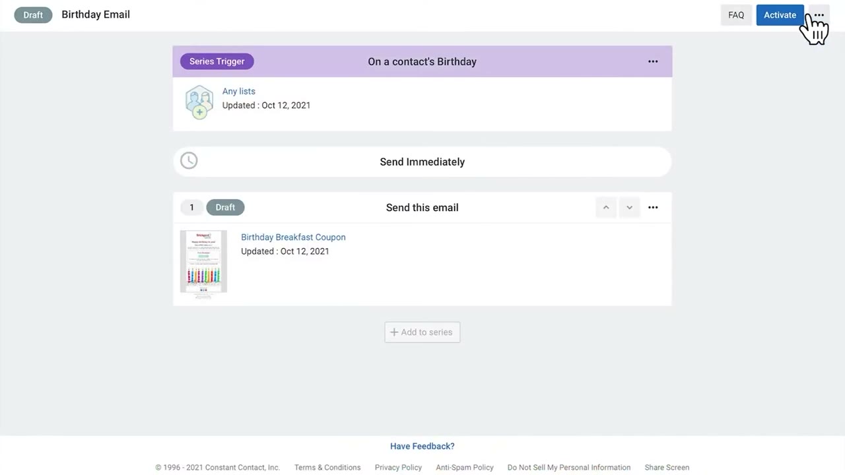Click the Draft status badge beside Birthday Email
Screen dimensions: 845x475
coord(33,15)
